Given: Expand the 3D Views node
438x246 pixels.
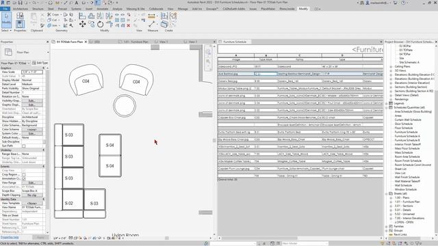Looking at the screenshot, I should coord(391,70).
